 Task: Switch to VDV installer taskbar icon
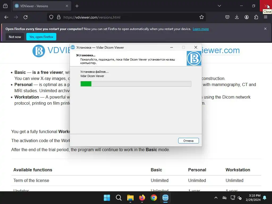click(x=165, y=198)
